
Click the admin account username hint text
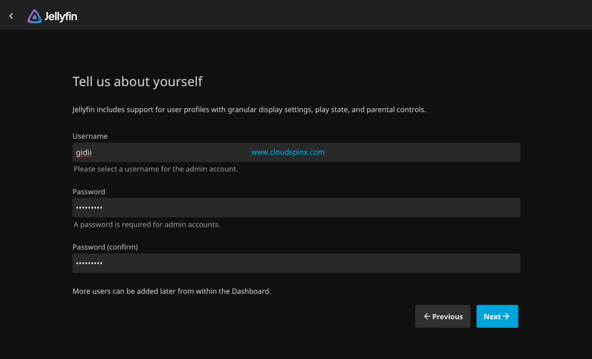click(156, 169)
